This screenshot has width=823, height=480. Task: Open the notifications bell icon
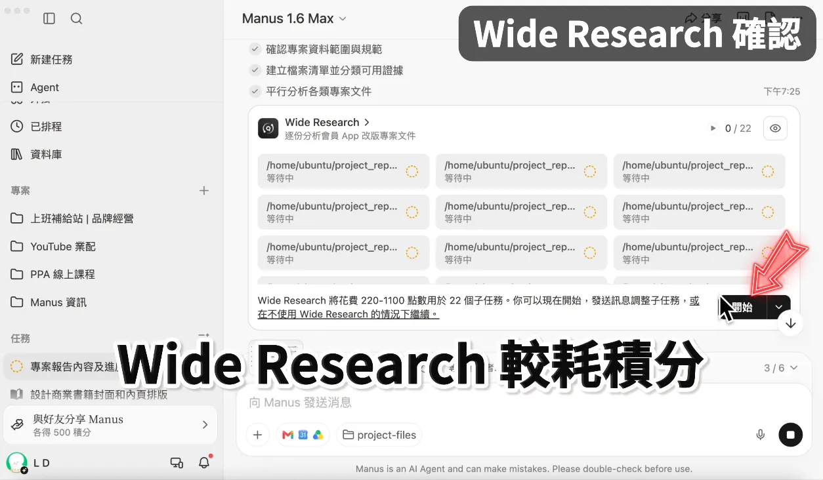pos(204,462)
